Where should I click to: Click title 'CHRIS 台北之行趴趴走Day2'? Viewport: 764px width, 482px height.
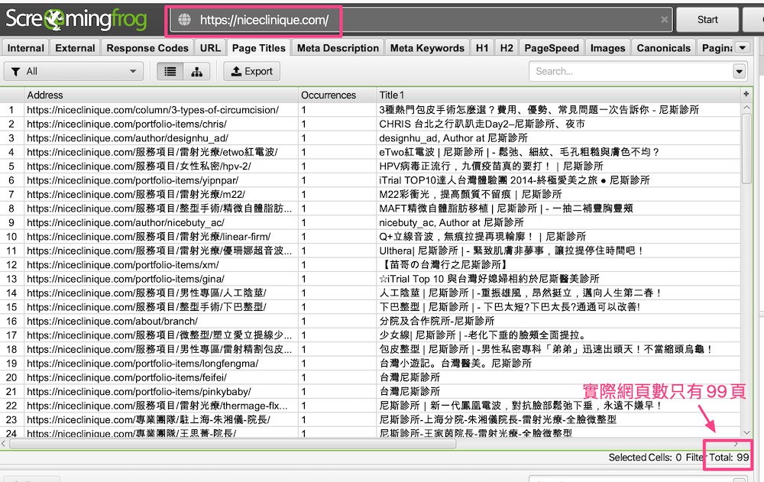[x=482, y=125]
